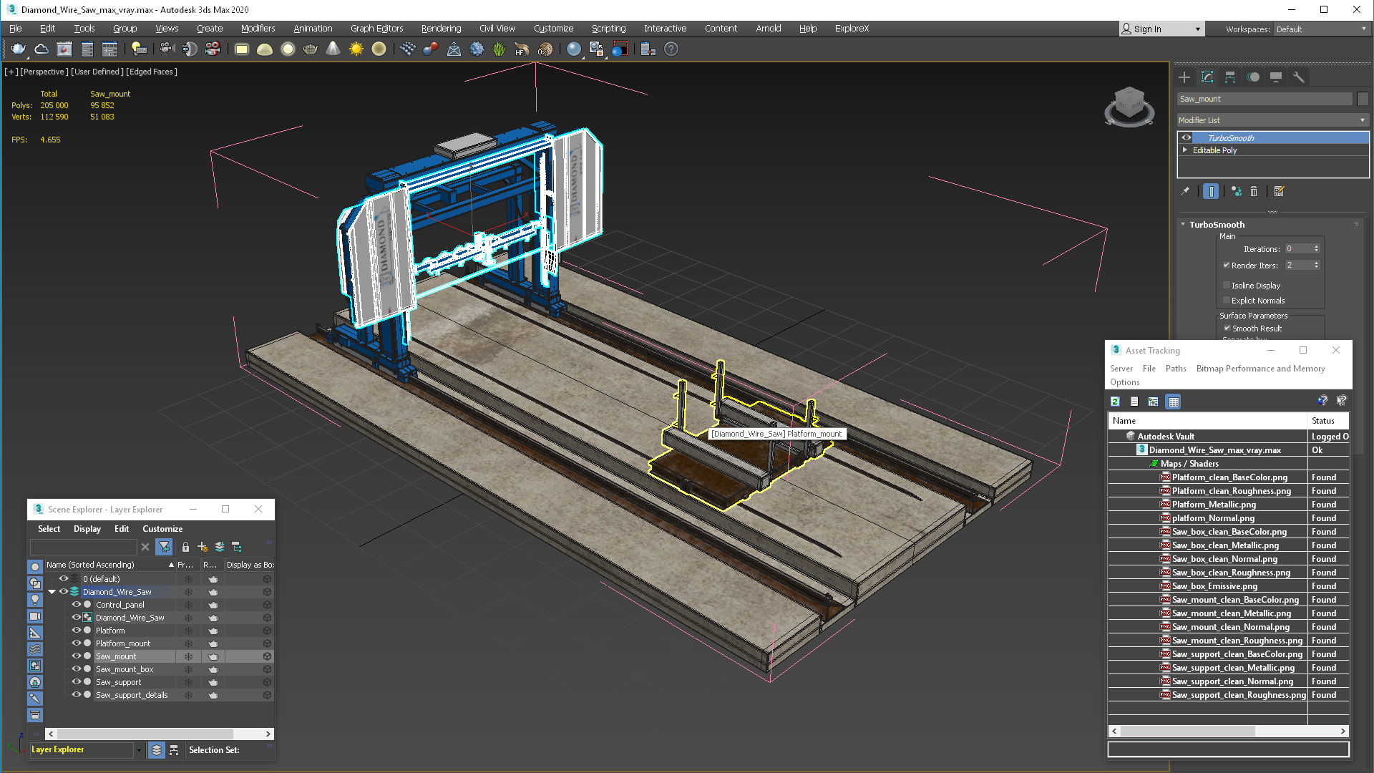Click Display Cameras filter icon in Scene Explorer
The height and width of the screenshot is (773, 1374).
point(34,616)
